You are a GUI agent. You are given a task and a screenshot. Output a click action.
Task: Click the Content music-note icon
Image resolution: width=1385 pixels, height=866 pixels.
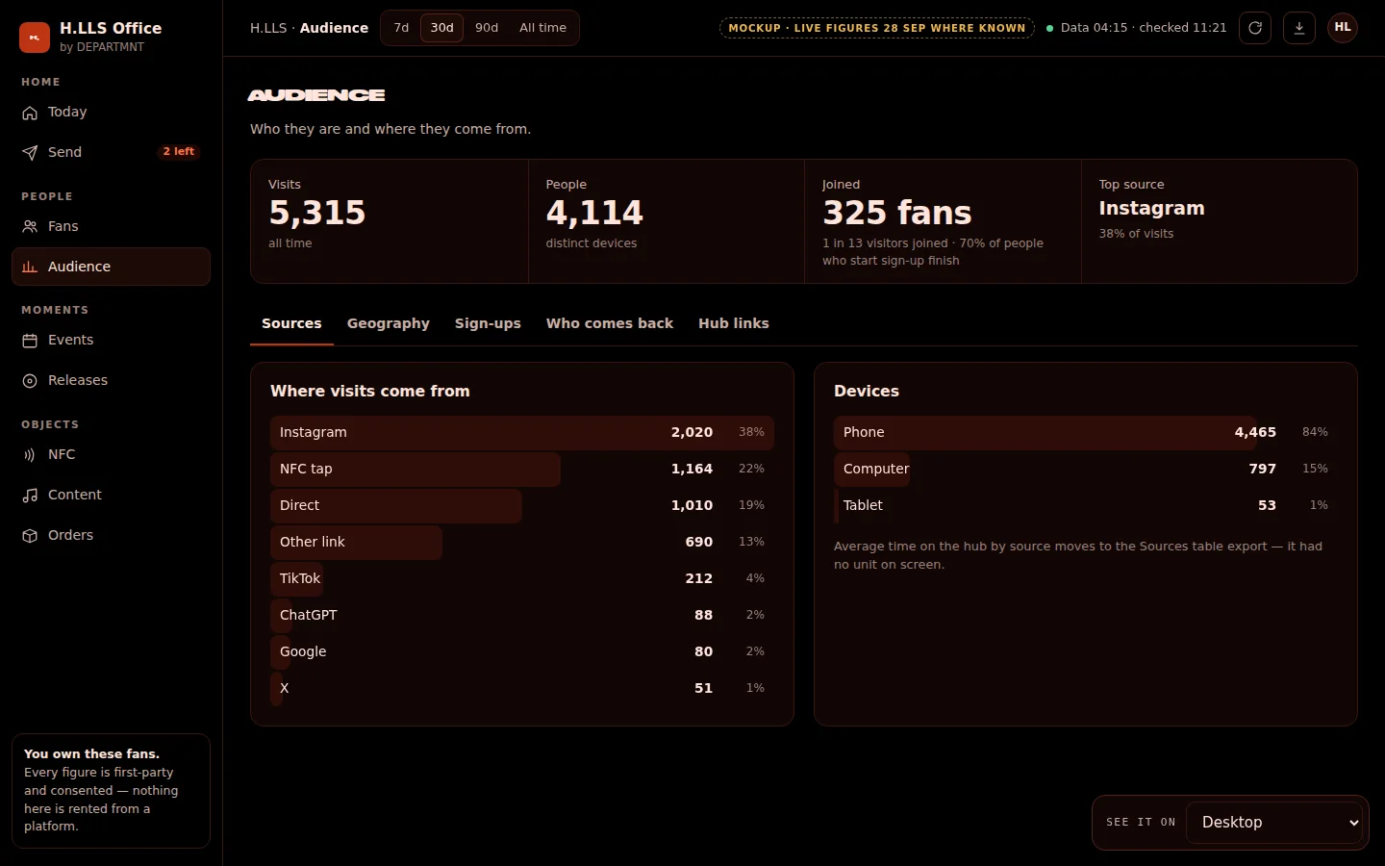[30, 496]
